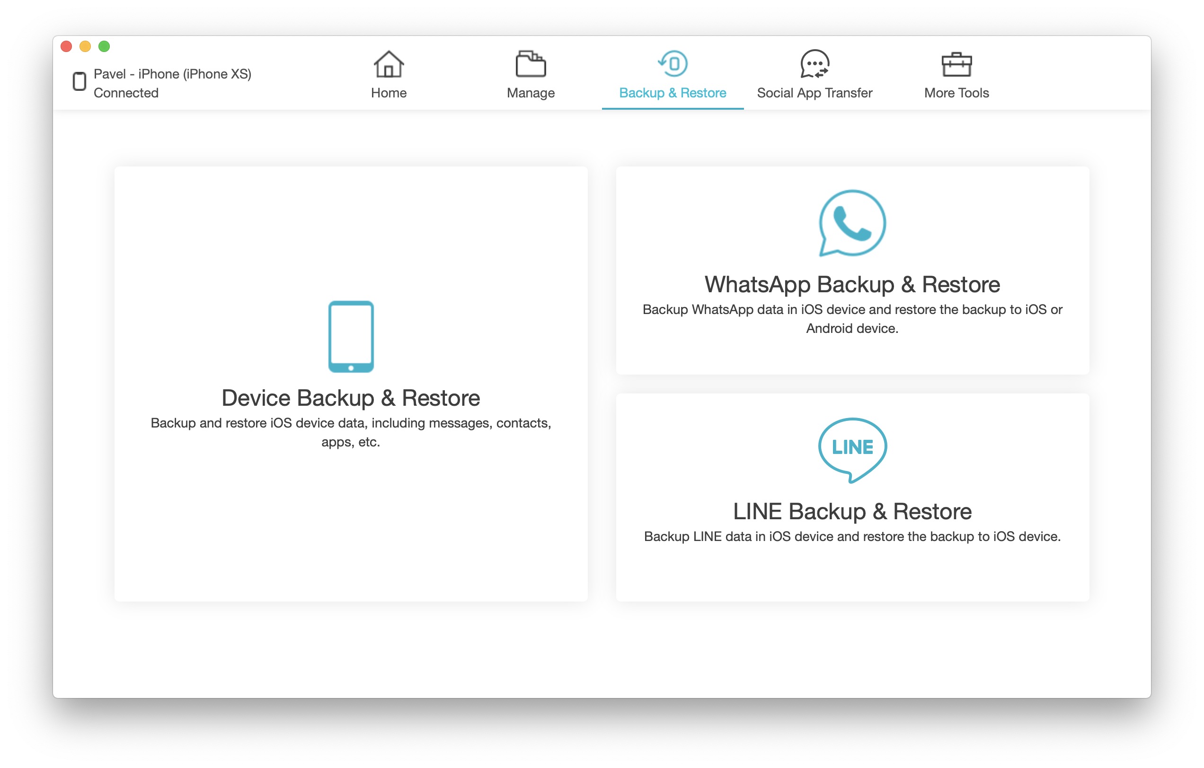Click the WhatsApp backup description text
The width and height of the screenshot is (1204, 768).
852,319
